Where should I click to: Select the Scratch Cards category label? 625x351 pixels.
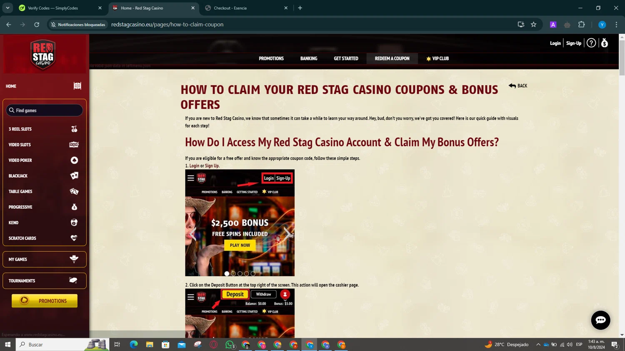(x=22, y=238)
